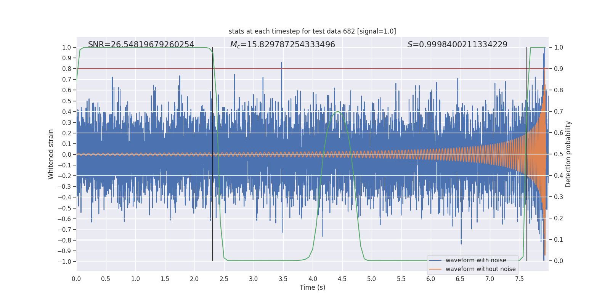Click Whitened strain axis tick label 1.0
Image resolution: width=610 pixels, height=305 pixels.
point(67,47)
